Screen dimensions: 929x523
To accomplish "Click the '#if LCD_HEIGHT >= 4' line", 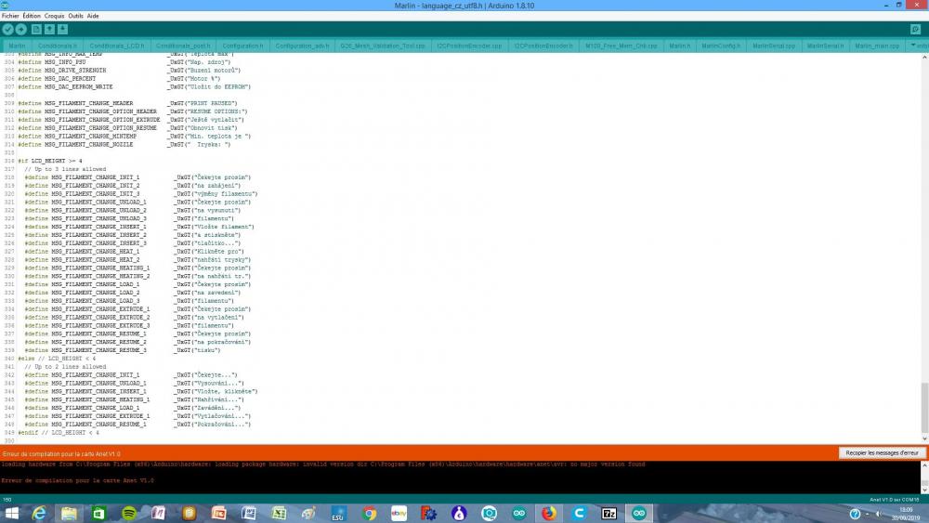I will (50, 161).
